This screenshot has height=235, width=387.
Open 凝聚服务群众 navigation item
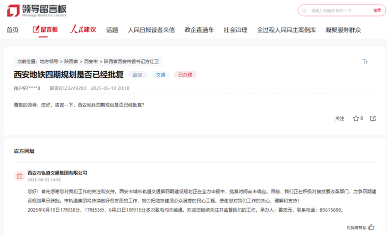click(x=343, y=30)
